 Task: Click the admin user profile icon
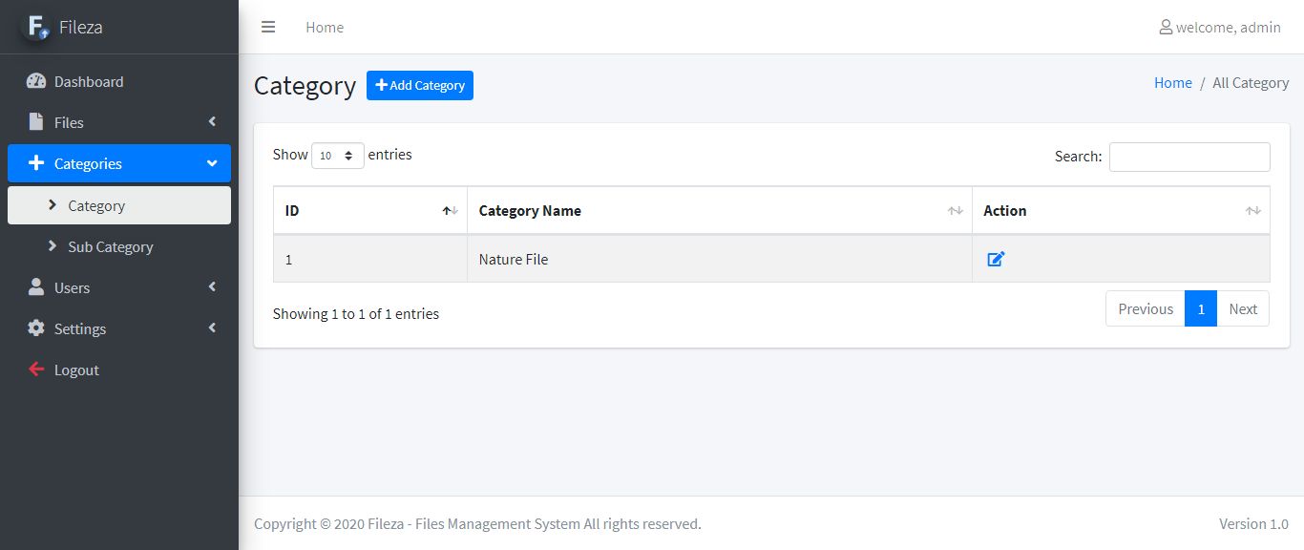point(1166,27)
